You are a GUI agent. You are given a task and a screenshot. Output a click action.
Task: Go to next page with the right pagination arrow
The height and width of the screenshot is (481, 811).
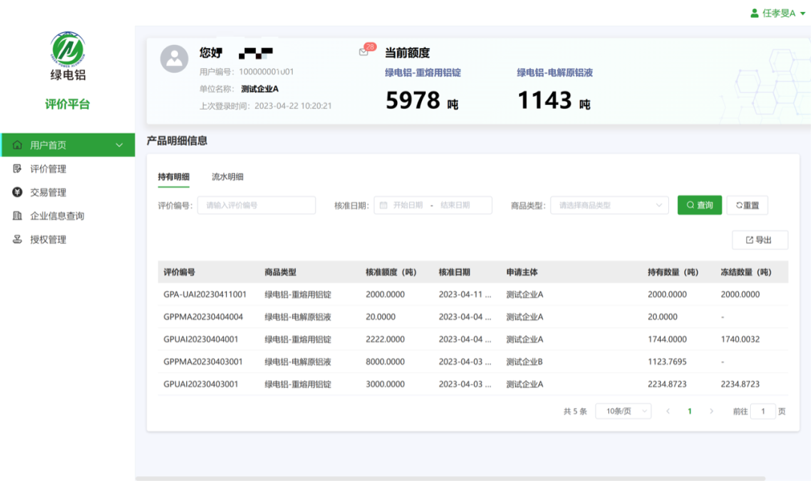(711, 410)
